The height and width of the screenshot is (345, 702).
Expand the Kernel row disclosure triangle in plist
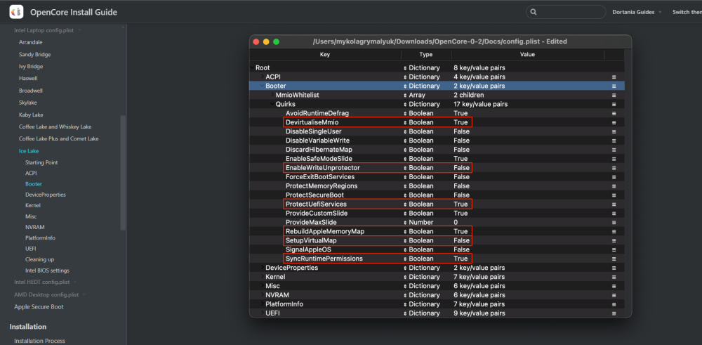click(263, 276)
